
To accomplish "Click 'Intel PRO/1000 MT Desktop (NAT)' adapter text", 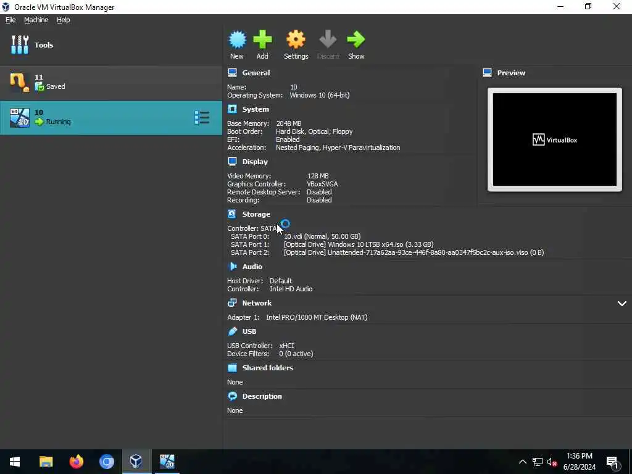I will pos(317,317).
